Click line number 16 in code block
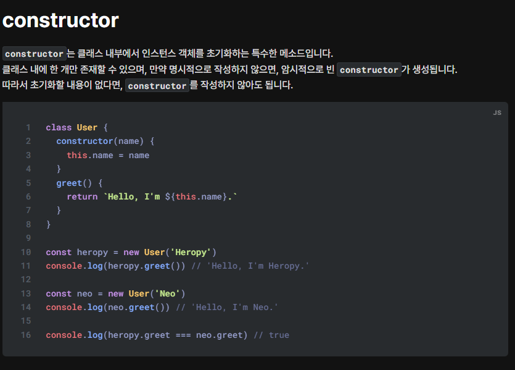This screenshot has height=370, width=515. point(26,335)
